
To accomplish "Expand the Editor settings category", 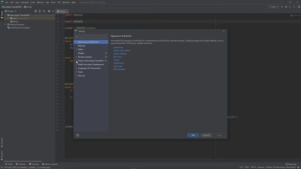I will (76, 49).
